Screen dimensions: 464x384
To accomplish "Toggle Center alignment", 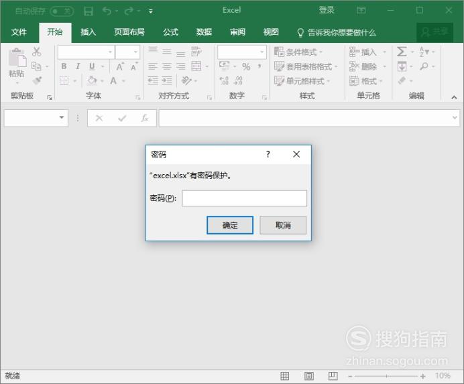I will click(167, 66).
